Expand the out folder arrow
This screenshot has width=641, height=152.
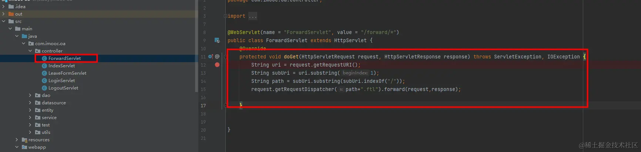[x=3, y=14]
